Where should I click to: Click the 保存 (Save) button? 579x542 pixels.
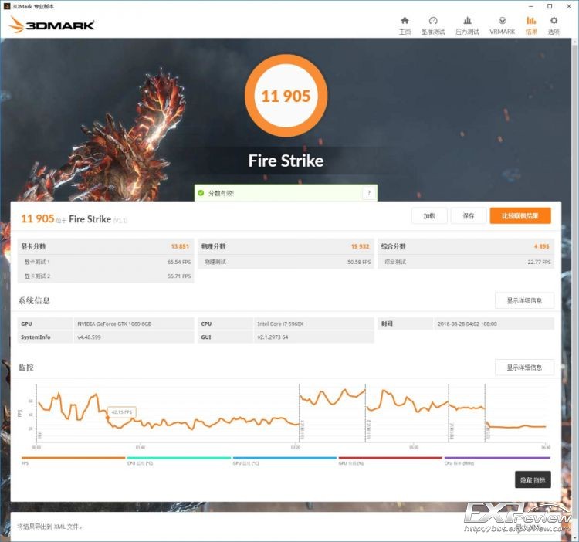pyautogui.click(x=468, y=216)
